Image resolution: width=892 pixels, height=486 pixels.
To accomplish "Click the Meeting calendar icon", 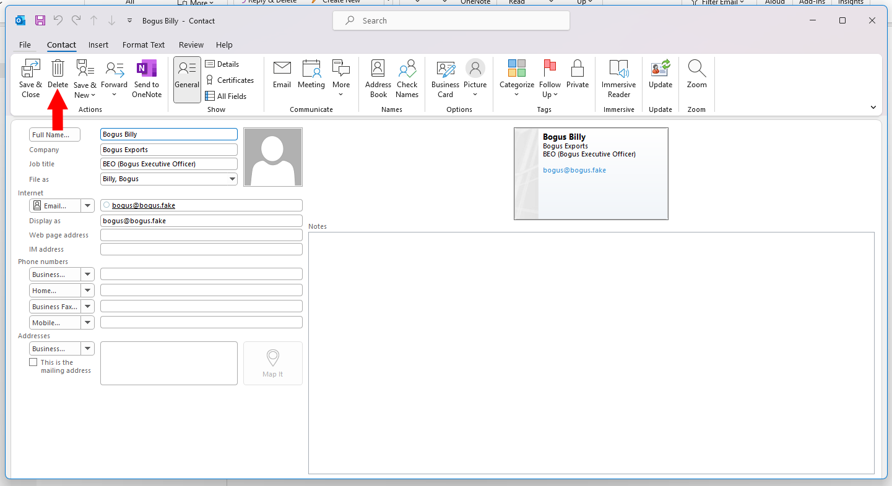I will [x=311, y=69].
